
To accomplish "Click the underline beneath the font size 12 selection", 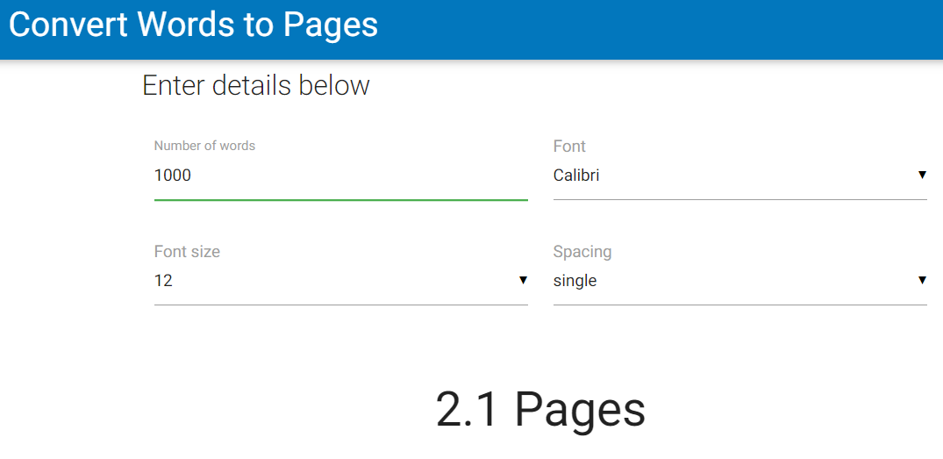I will [341, 305].
